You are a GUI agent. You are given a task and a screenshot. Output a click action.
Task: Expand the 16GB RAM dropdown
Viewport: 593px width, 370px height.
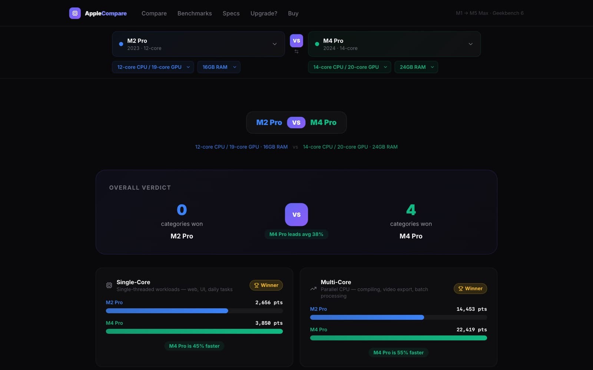(219, 67)
